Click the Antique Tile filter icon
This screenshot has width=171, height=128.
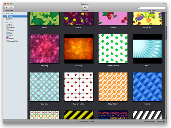click(8, 41)
